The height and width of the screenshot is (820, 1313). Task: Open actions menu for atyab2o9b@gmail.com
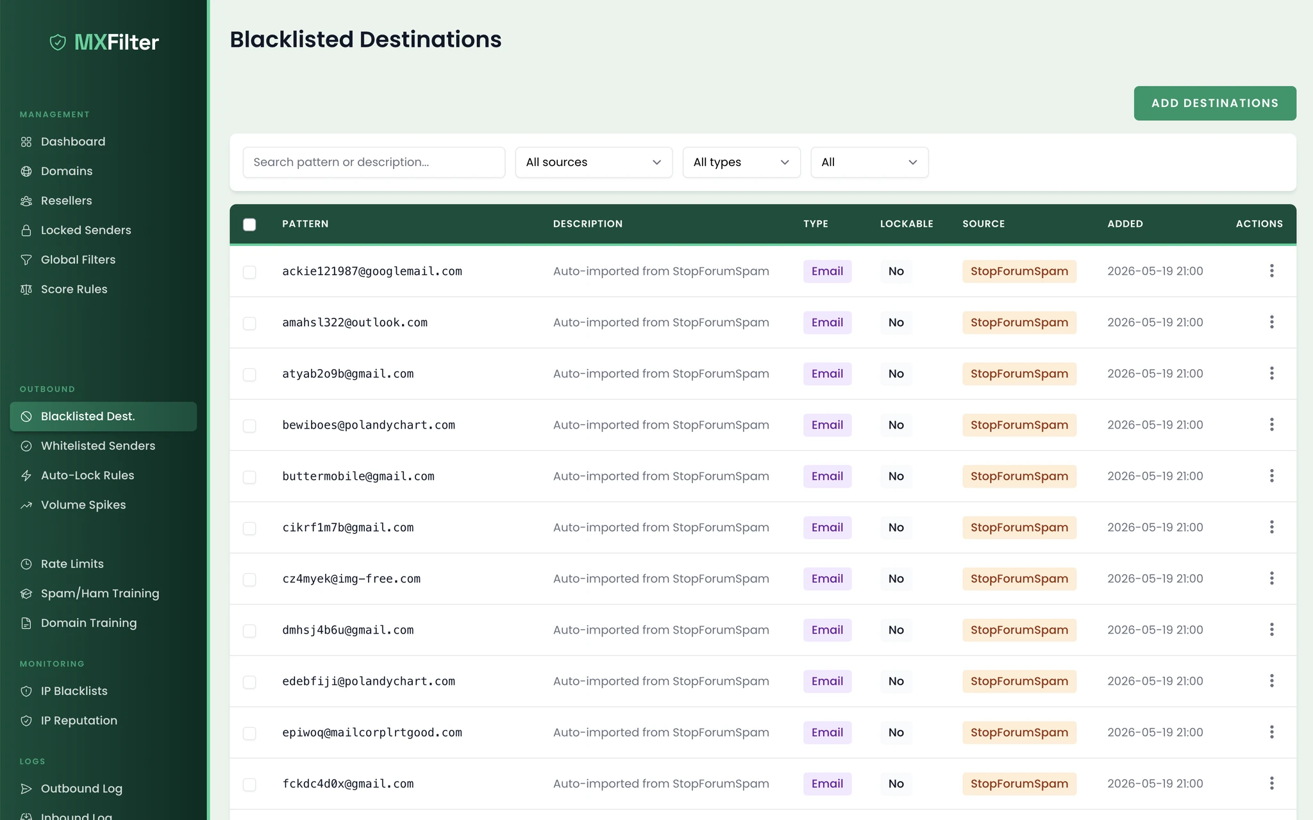tap(1271, 373)
